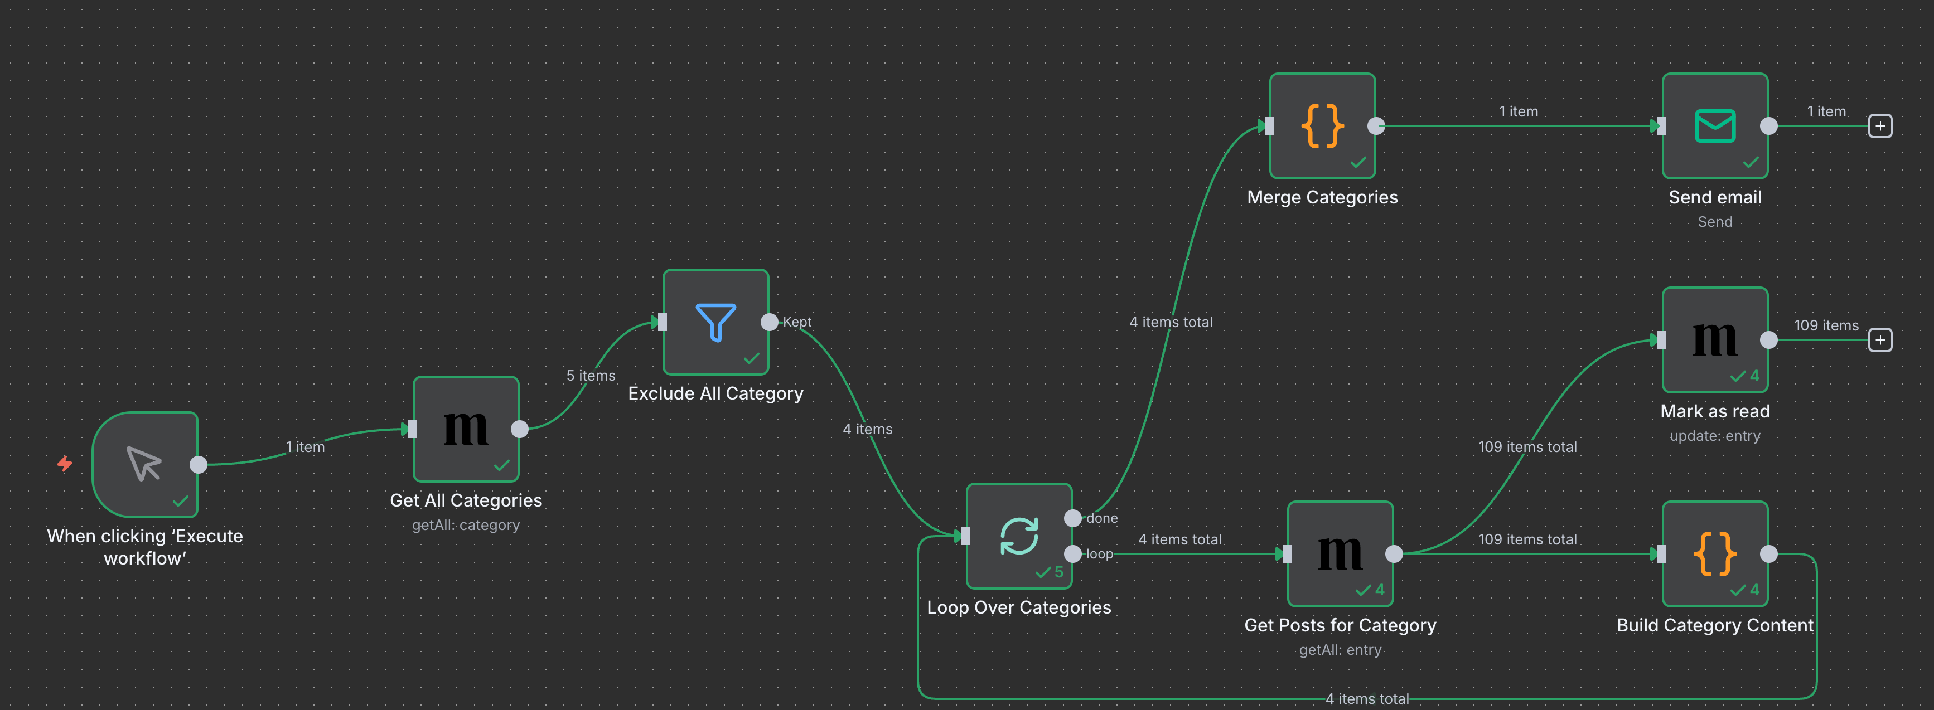Select the Send email node
Image resolution: width=1934 pixels, height=710 pixels.
[1714, 125]
